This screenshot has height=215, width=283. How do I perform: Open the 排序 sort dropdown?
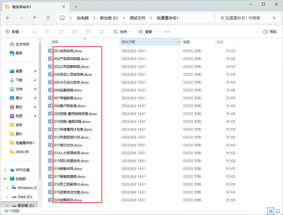click(x=122, y=32)
